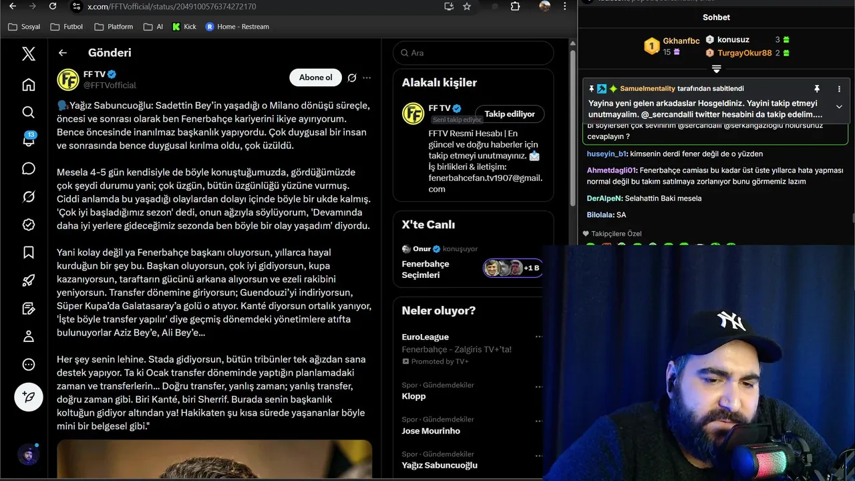Viewport: 855px width, 481px height.
Task: Open the rocket icon in sidebar
Action: (x=28, y=281)
